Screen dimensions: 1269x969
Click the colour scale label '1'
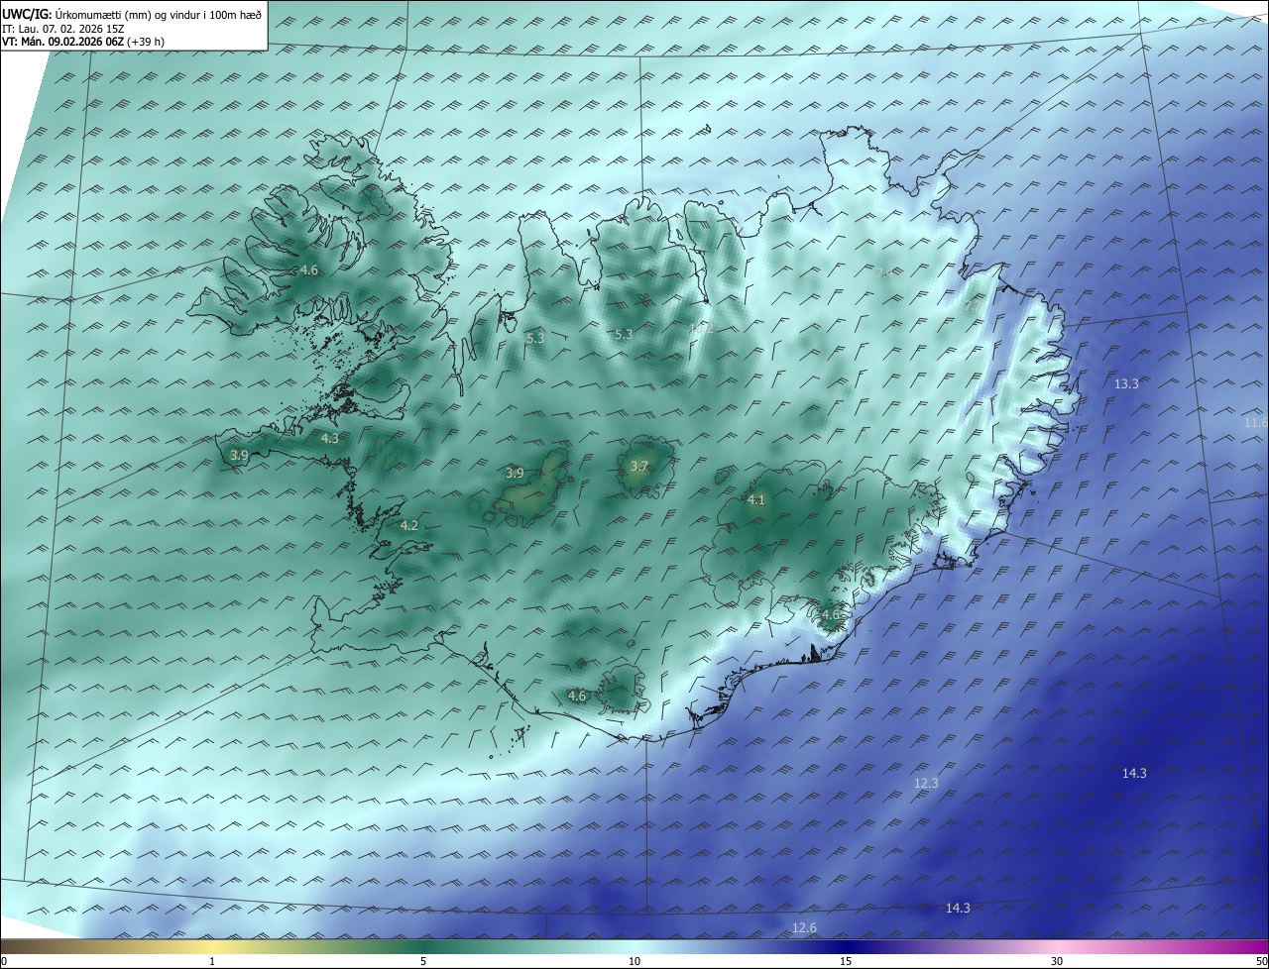coord(212,961)
